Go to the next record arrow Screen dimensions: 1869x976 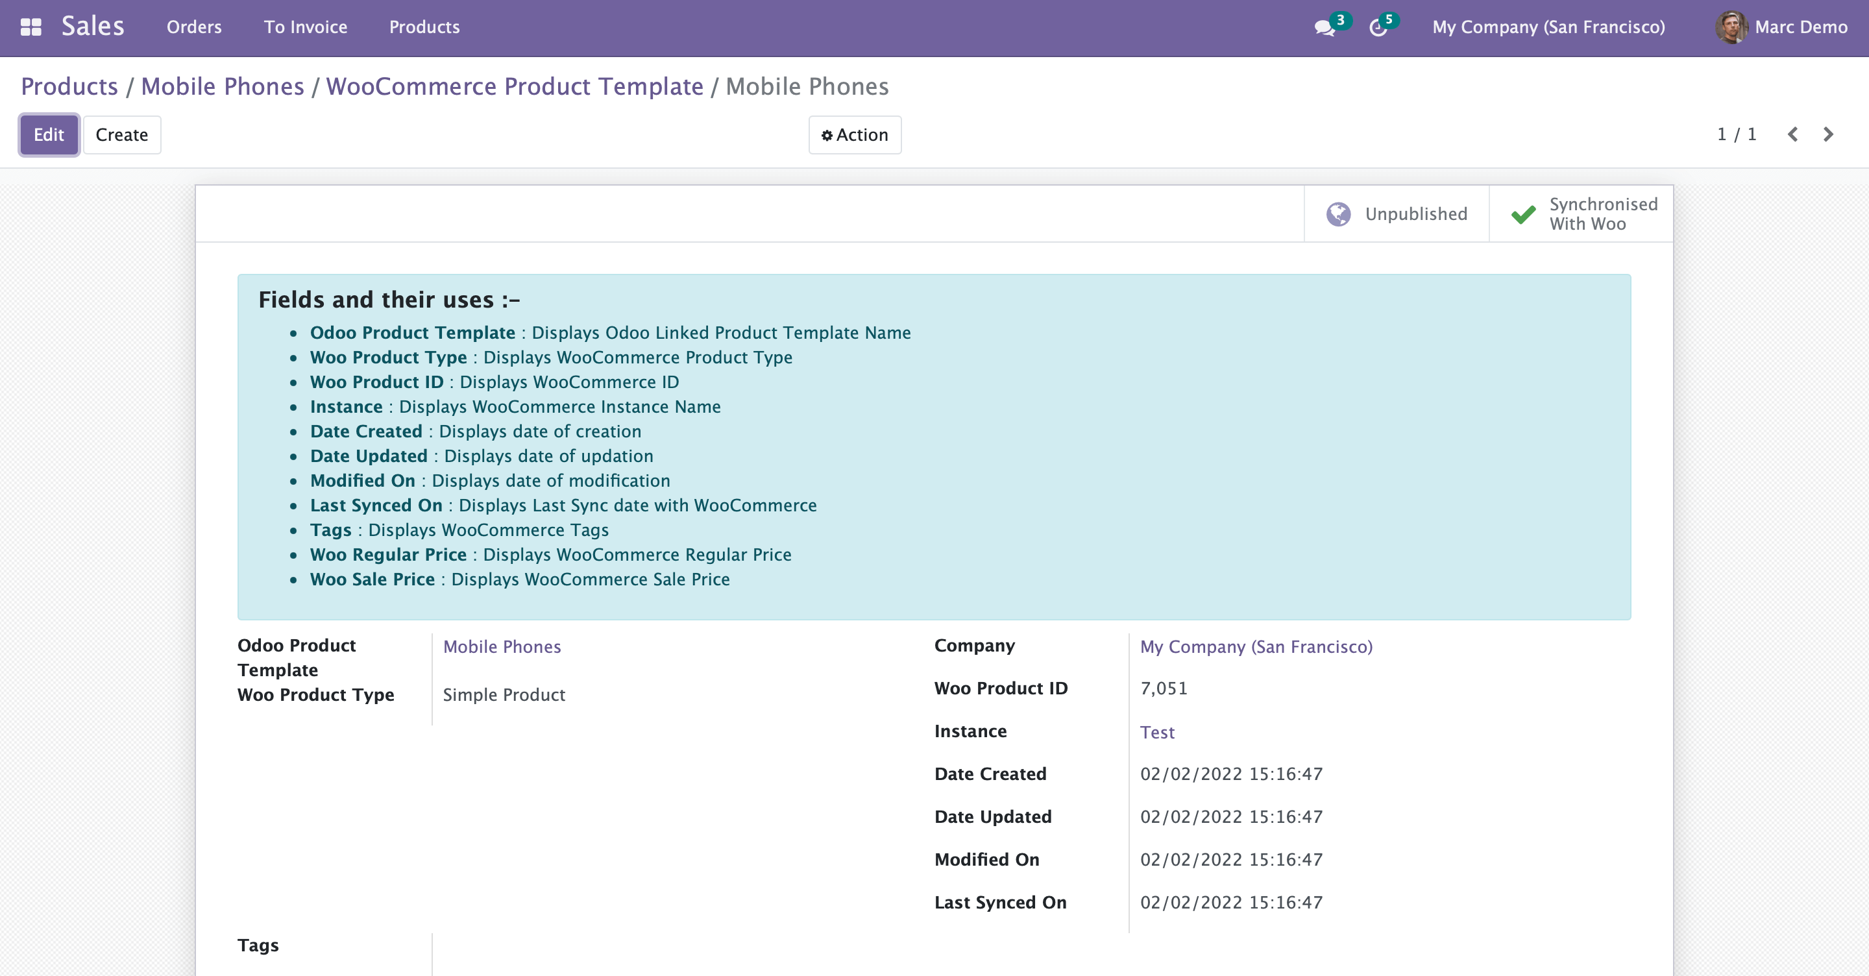pos(1828,134)
